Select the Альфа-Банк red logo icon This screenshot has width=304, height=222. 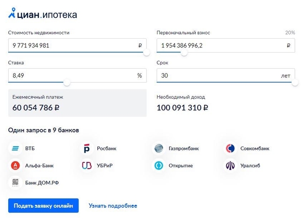click(x=15, y=166)
